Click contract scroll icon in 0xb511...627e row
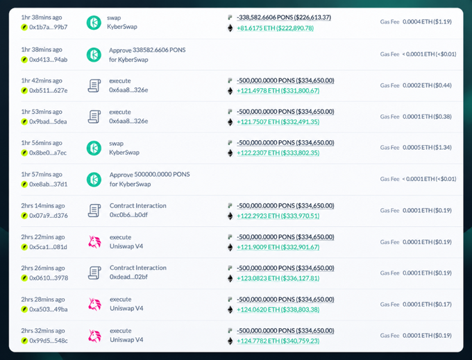This screenshot has width=472, height=360. pyautogui.click(x=94, y=86)
